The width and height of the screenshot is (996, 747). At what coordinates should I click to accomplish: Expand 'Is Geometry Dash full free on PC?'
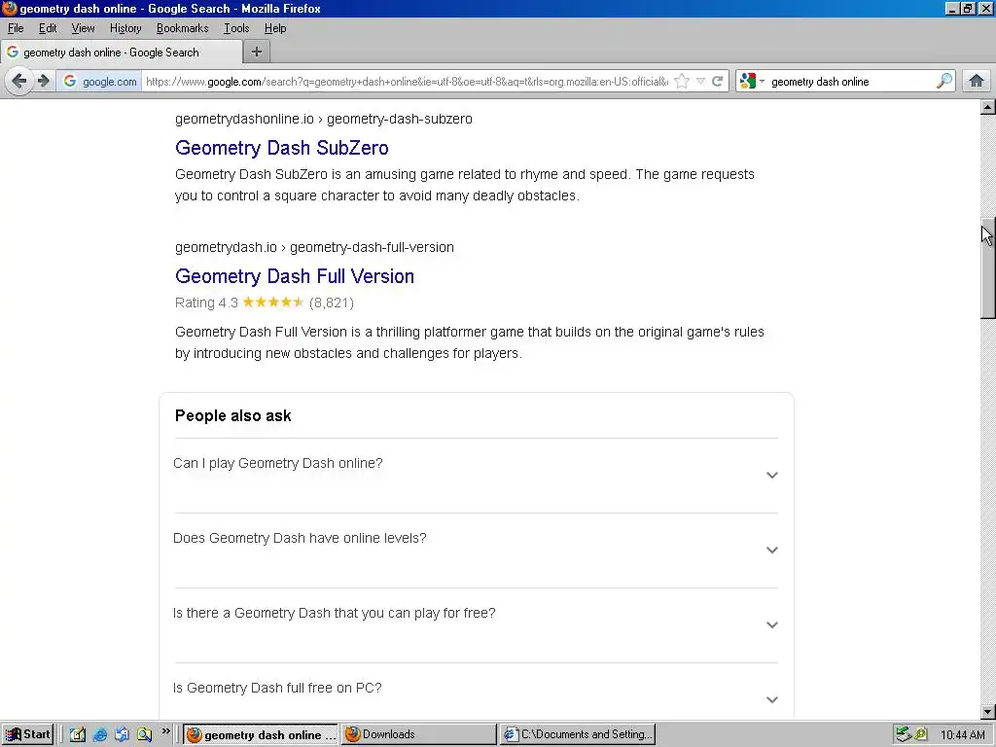point(476,693)
